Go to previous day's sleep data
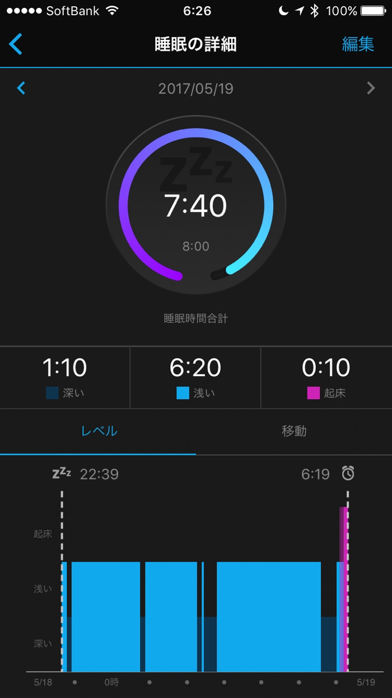The width and height of the screenshot is (392, 698). 21,88
